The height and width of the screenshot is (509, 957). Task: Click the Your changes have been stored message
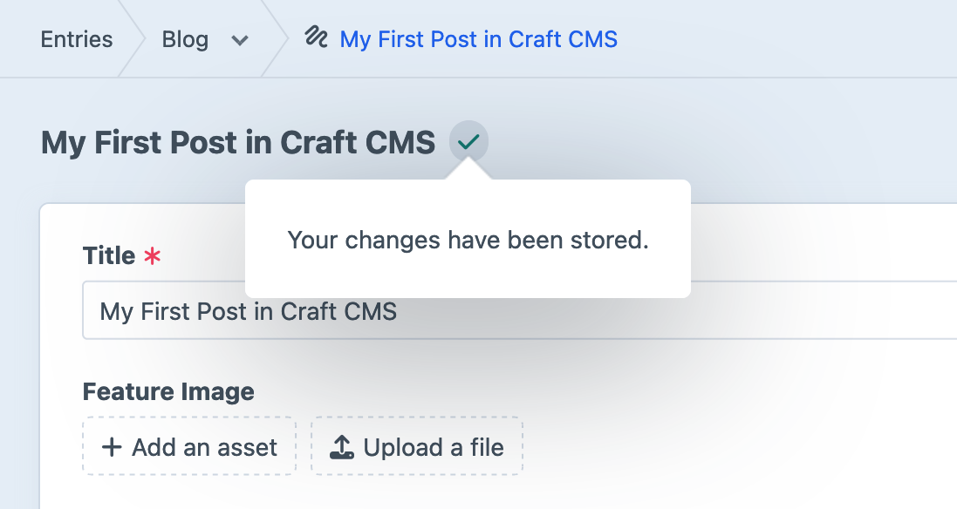[468, 240]
